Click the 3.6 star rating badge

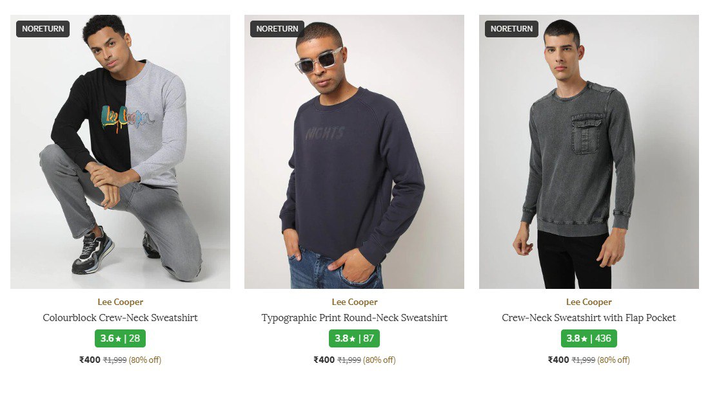(x=120, y=338)
